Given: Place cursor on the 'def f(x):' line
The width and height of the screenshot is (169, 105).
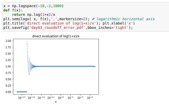Looking at the screenshot, I should (13, 10).
